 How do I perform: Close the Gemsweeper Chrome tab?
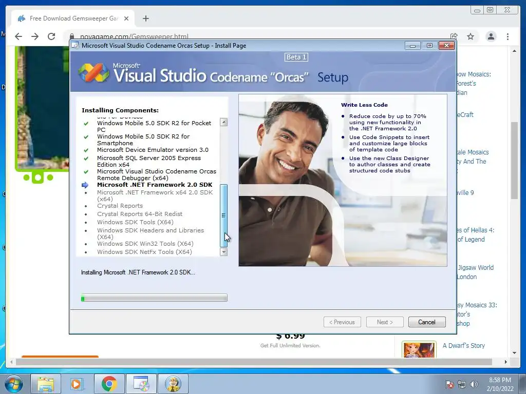point(126,18)
